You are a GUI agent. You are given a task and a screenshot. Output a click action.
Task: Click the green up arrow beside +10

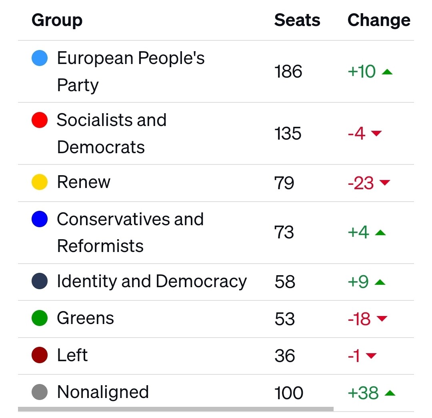click(387, 72)
